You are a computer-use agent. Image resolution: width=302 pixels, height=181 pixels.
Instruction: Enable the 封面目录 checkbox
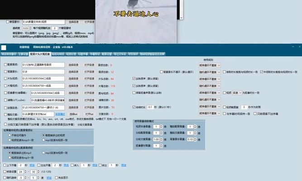pyautogui.click(x=5, y=108)
